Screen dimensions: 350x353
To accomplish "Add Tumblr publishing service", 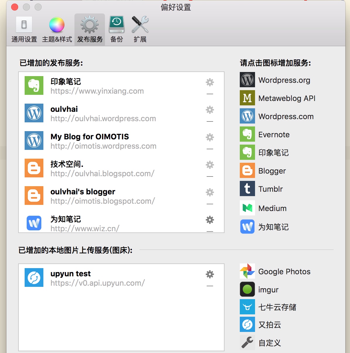I will [x=247, y=189].
